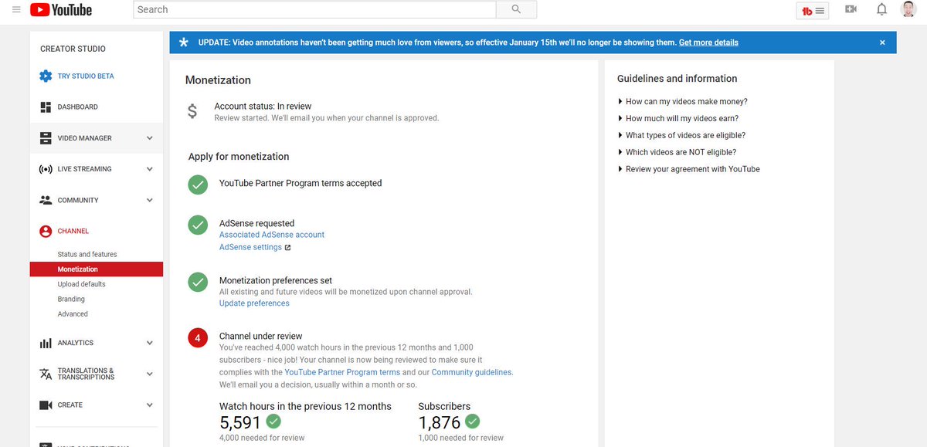Expand the Analytics section chevron
Viewport: 927px width, 447px height.
tap(149, 343)
